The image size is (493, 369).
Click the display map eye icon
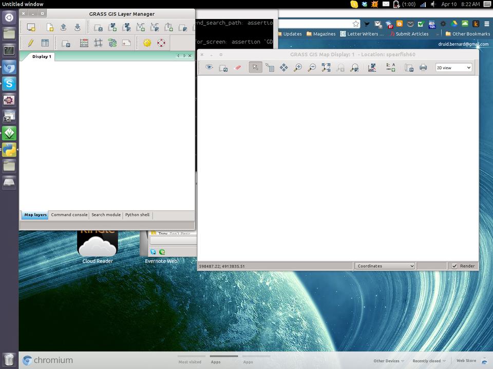[x=209, y=68]
